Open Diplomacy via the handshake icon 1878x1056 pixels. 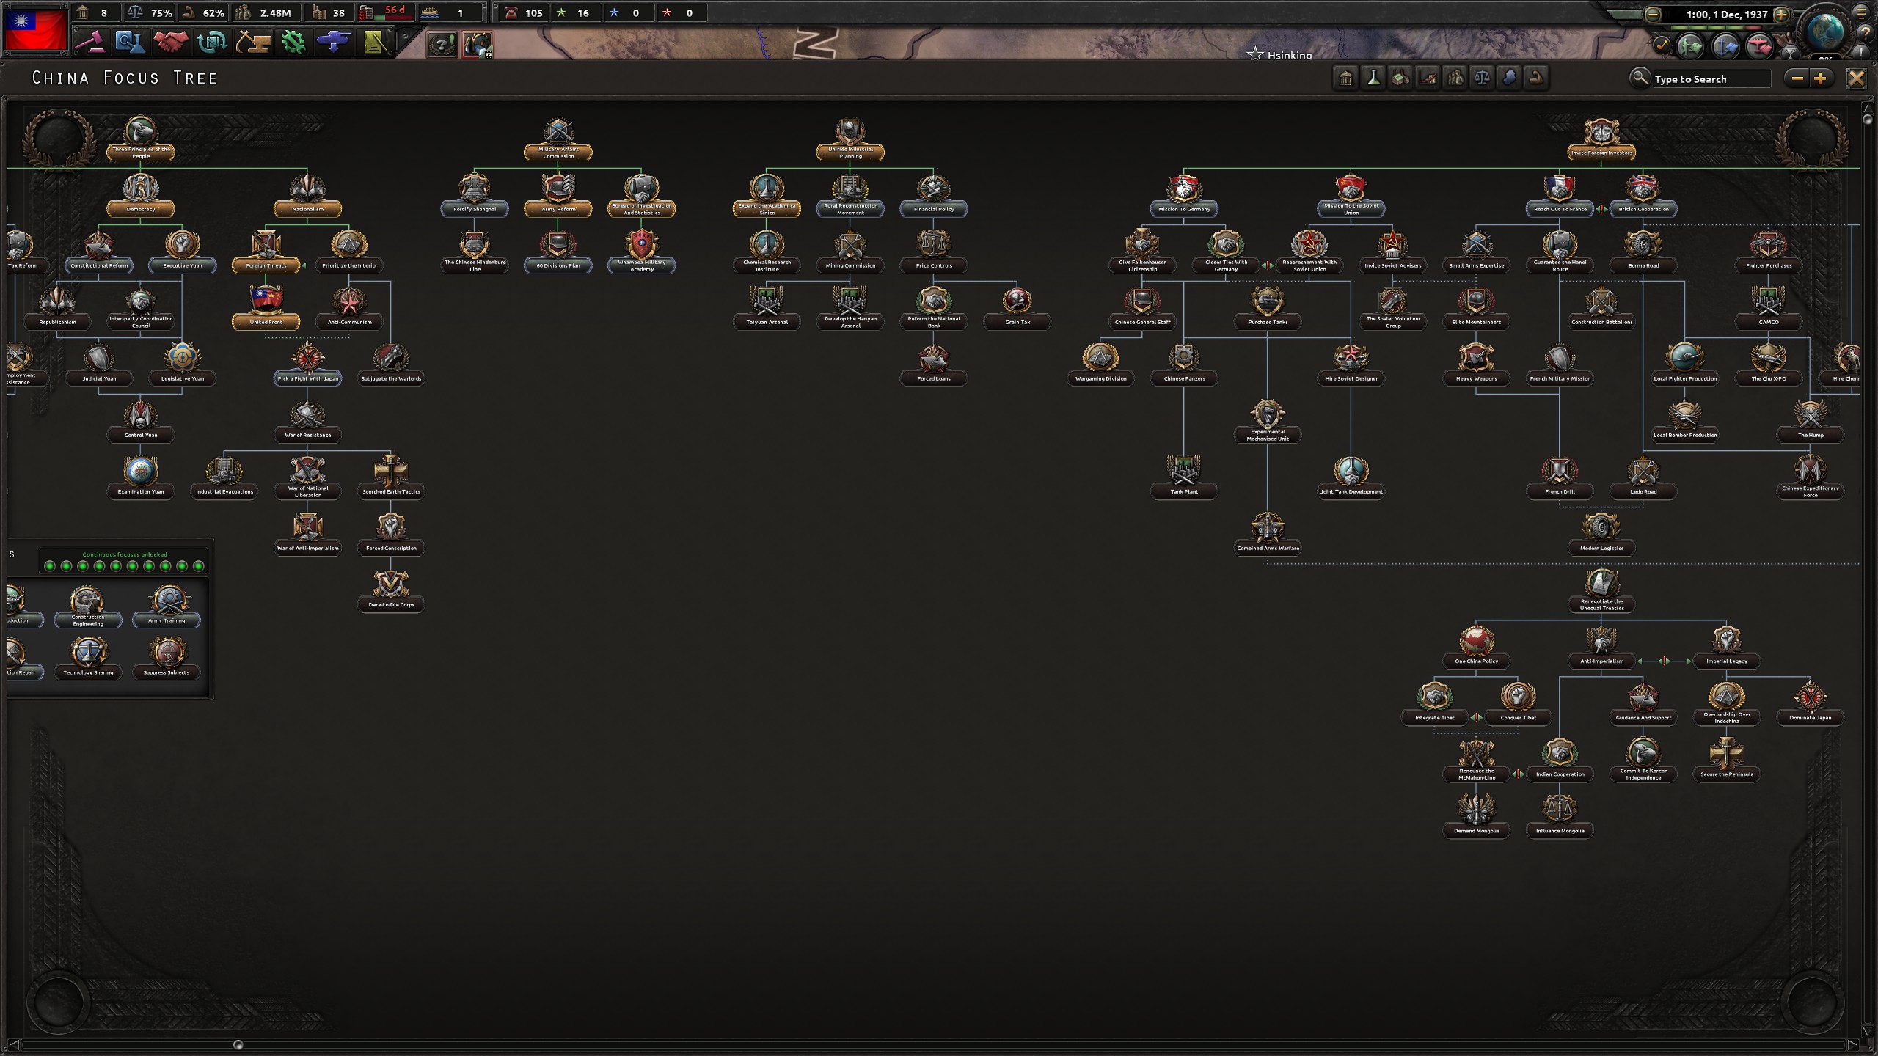[x=171, y=42]
